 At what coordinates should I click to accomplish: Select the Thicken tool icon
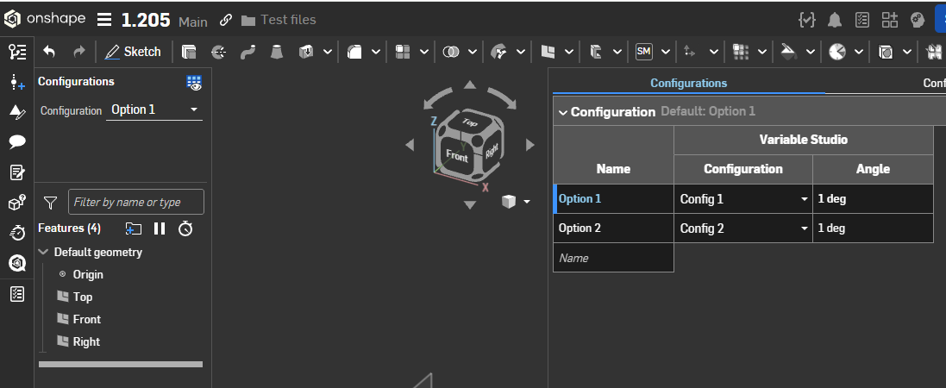[x=306, y=53]
